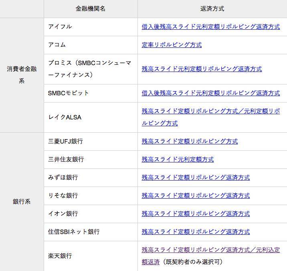
Task: Click the 返済方式 column header
Action: coord(212,8)
